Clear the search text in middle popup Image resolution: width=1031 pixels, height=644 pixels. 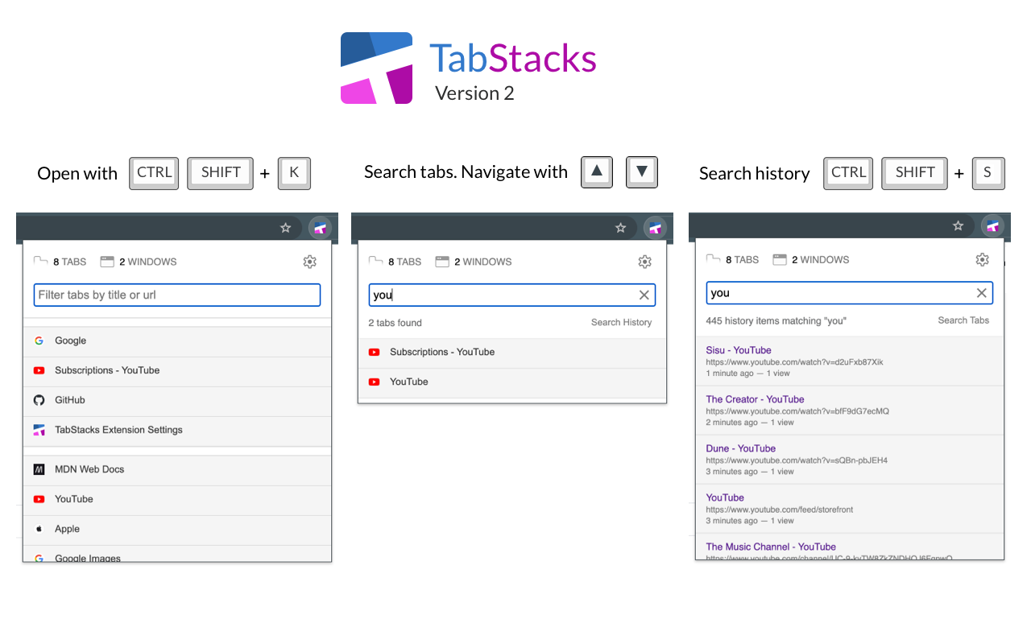(x=644, y=295)
